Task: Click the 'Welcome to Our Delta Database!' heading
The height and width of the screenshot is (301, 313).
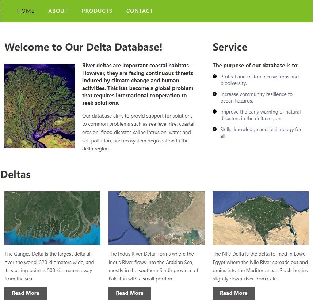Action: click(x=83, y=47)
